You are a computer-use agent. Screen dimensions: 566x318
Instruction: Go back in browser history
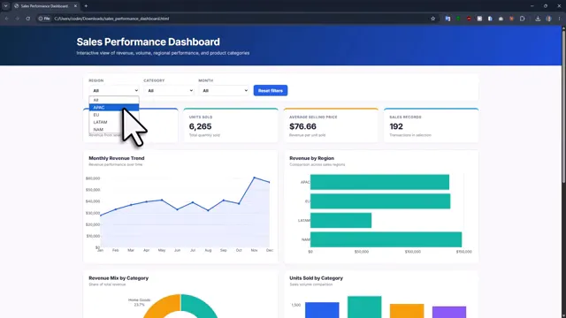[x=7, y=19]
